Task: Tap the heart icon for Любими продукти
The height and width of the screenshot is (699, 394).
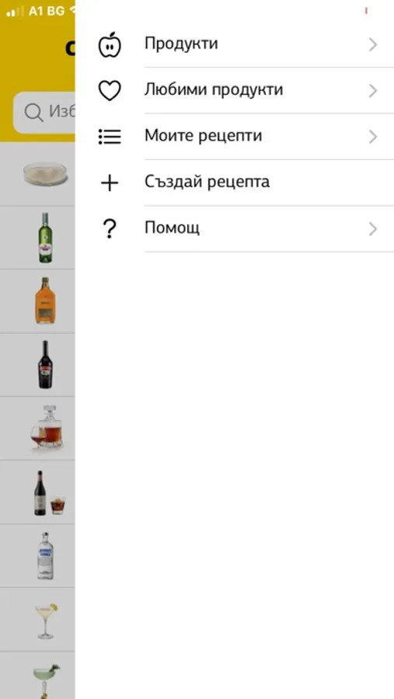Action: point(110,91)
